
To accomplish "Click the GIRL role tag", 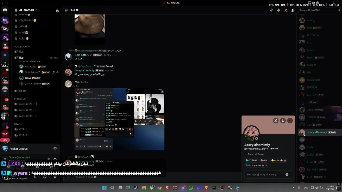I will tap(264, 160).
